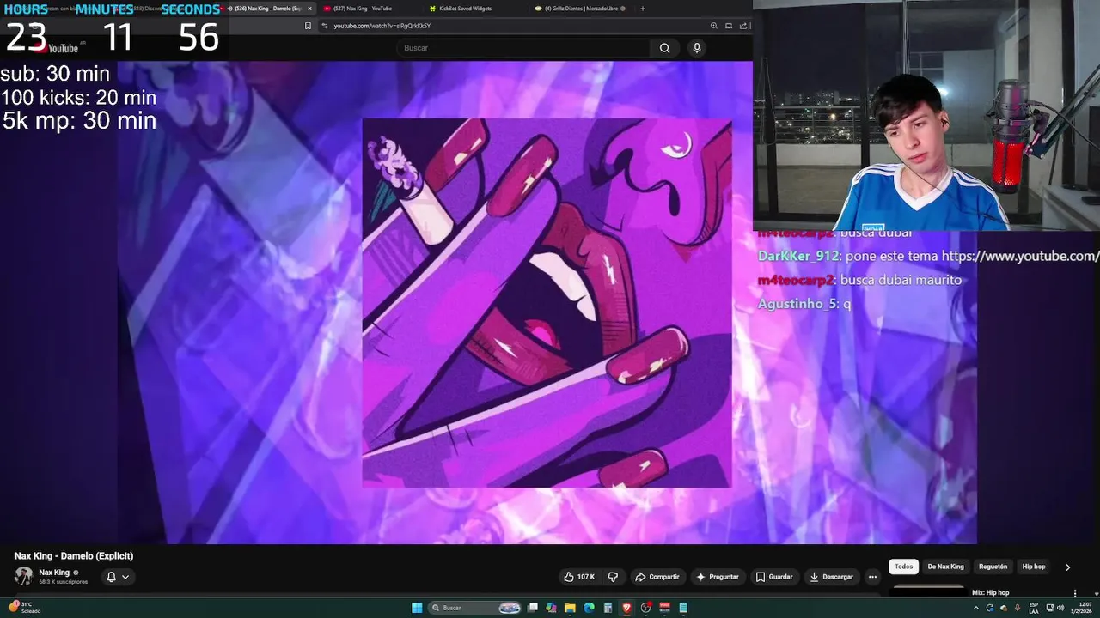Screen dimensions: 1100x618
Task: Switch to Brave browser on taskbar
Action: [x=626, y=608]
